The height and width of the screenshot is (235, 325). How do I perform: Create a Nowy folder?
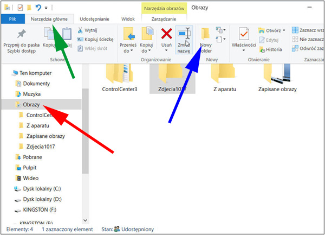(x=206, y=40)
